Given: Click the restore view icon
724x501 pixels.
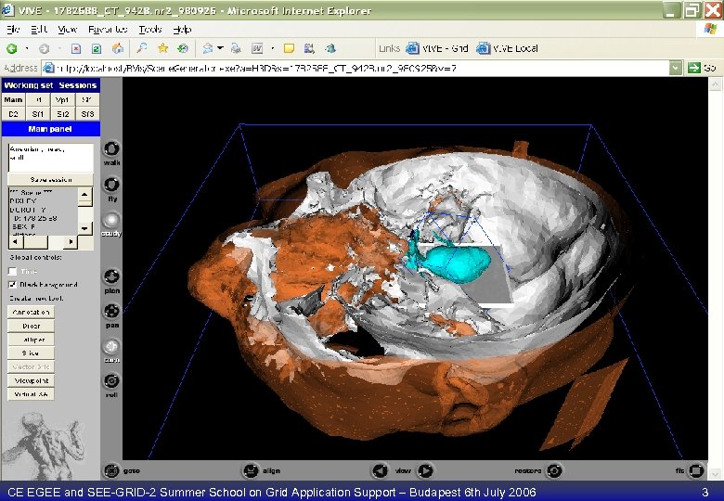Looking at the screenshot, I should [554, 470].
